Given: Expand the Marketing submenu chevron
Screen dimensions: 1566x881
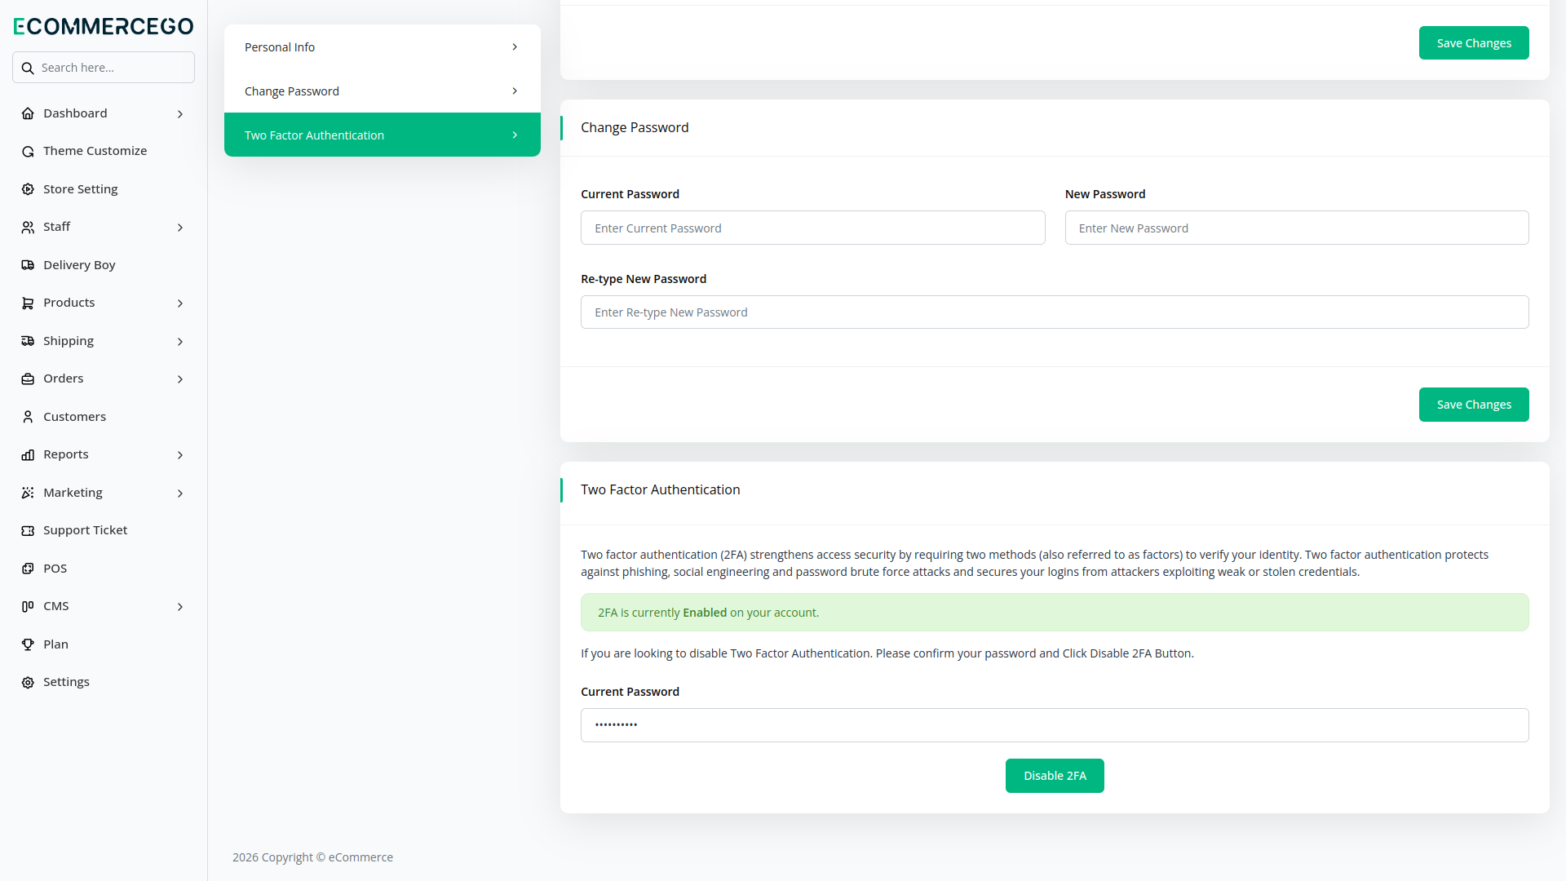Looking at the screenshot, I should tap(180, 494).
